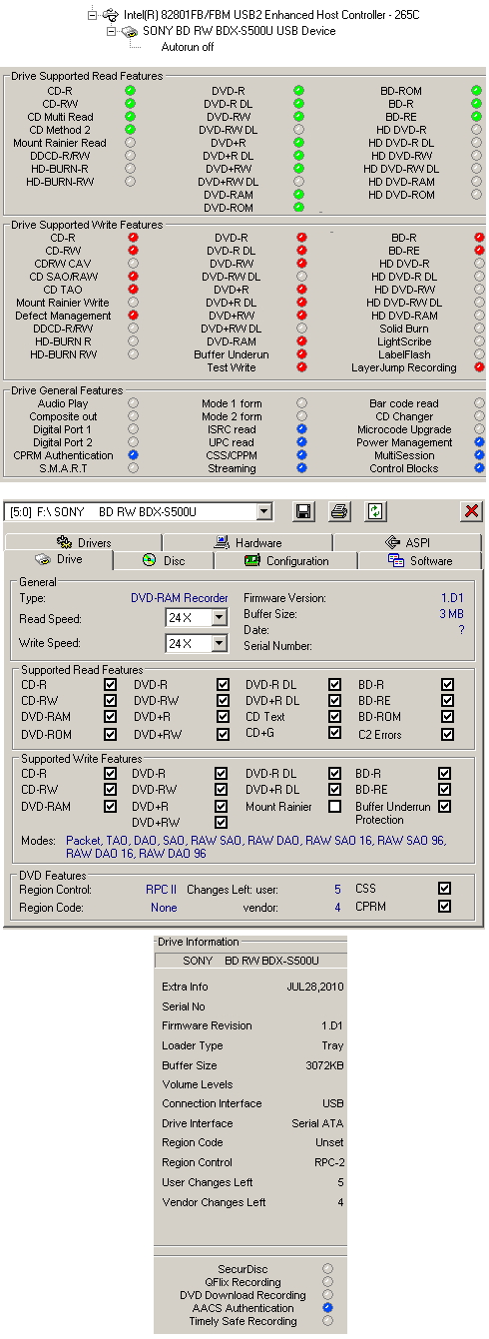The width and height of the screenshot is (489, 1339).
Task: Collapse the SONY BD RW USB Device node
Action: click(x=112, y=32)
